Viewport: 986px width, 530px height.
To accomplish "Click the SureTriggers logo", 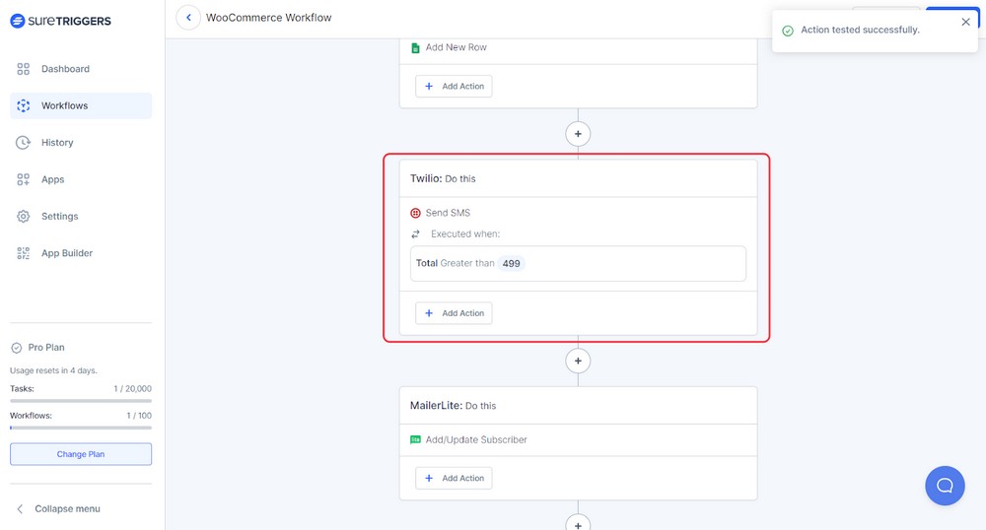I will (60, 21).
